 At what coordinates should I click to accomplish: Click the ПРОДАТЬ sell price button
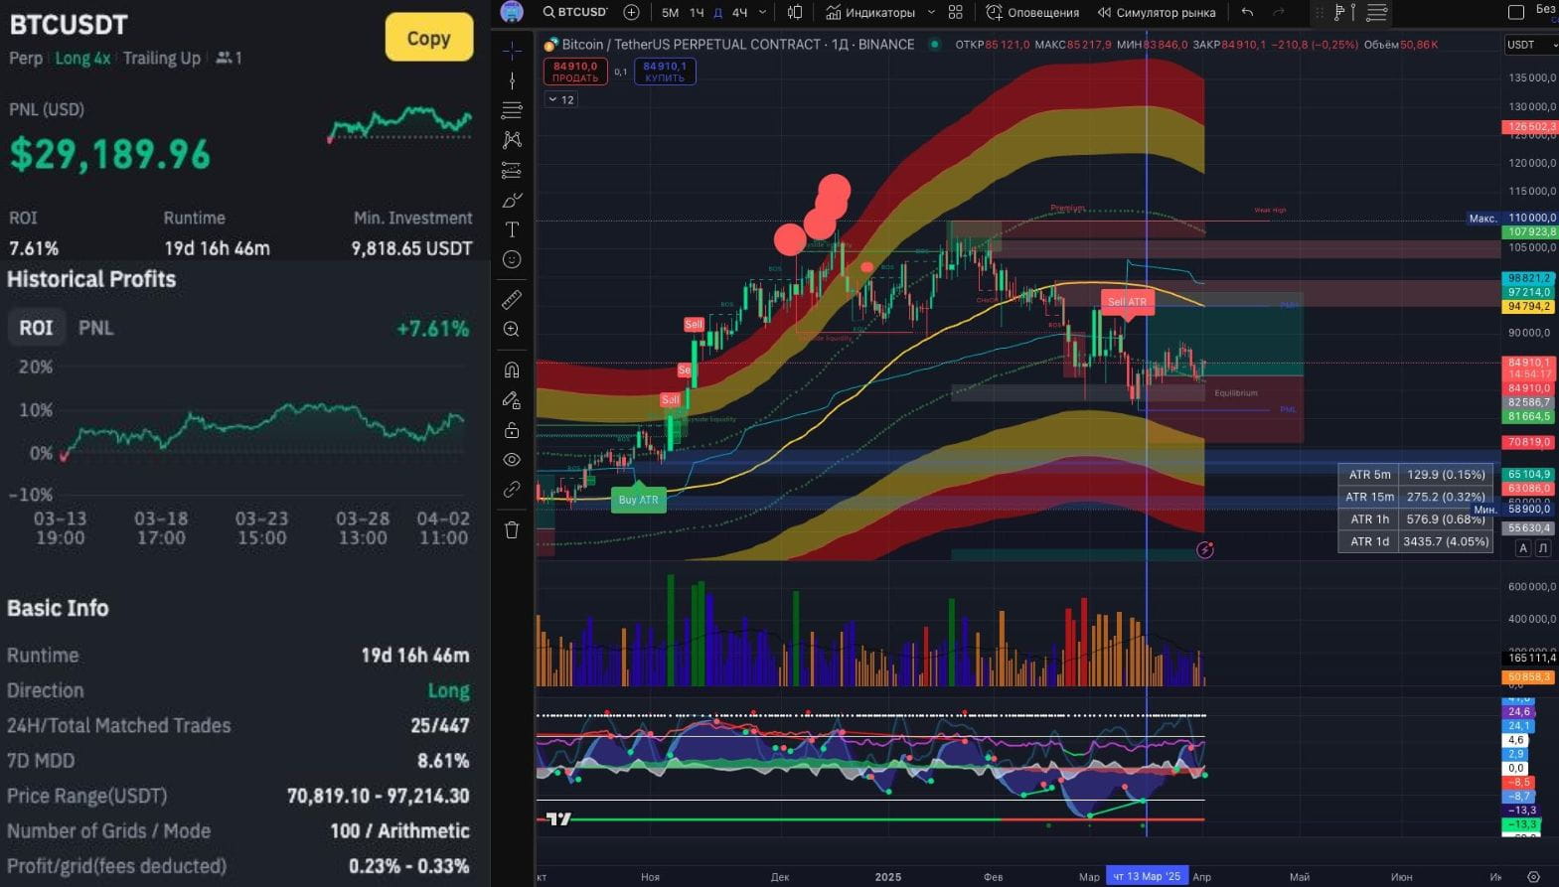[x=575, y=72]
